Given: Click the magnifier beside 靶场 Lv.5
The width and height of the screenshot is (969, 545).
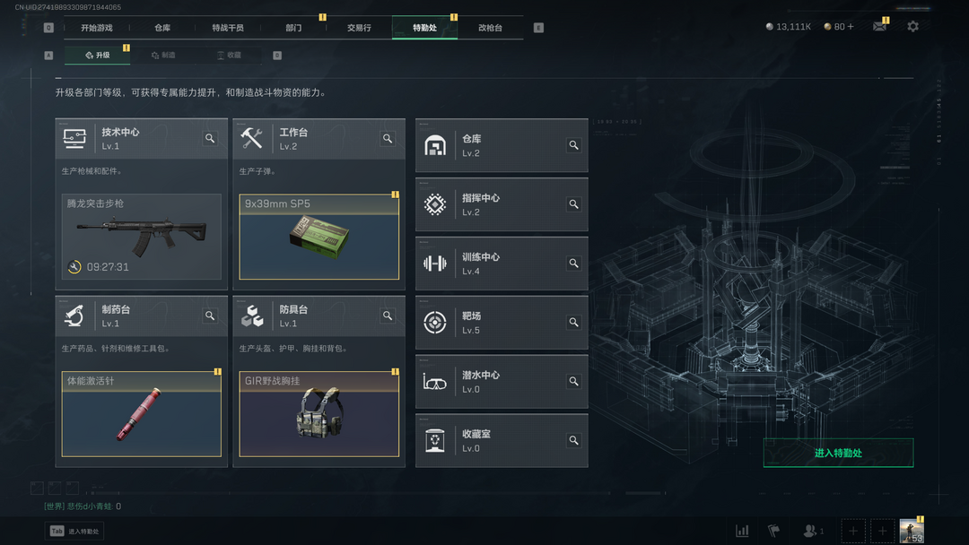Looking at the screenshot, I should (x=573, y=322).
